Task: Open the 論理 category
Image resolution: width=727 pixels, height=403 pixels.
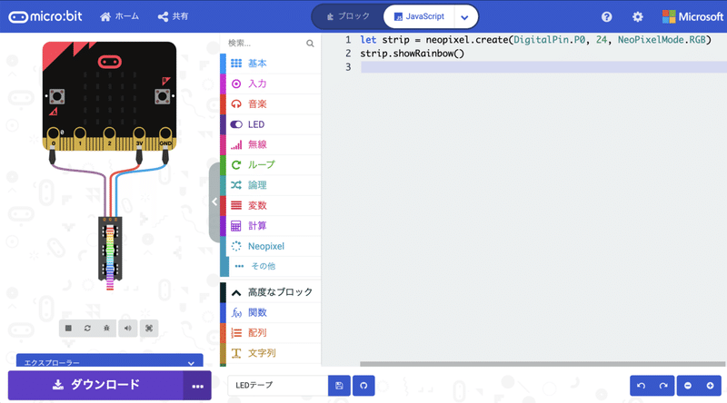Action: coord(271,185)
